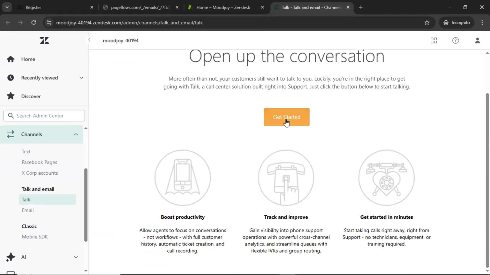Switch to the Home – Moodjoy – Zendesk tab
This screenshot has height=275, width=490.
(x=226, y=7)
